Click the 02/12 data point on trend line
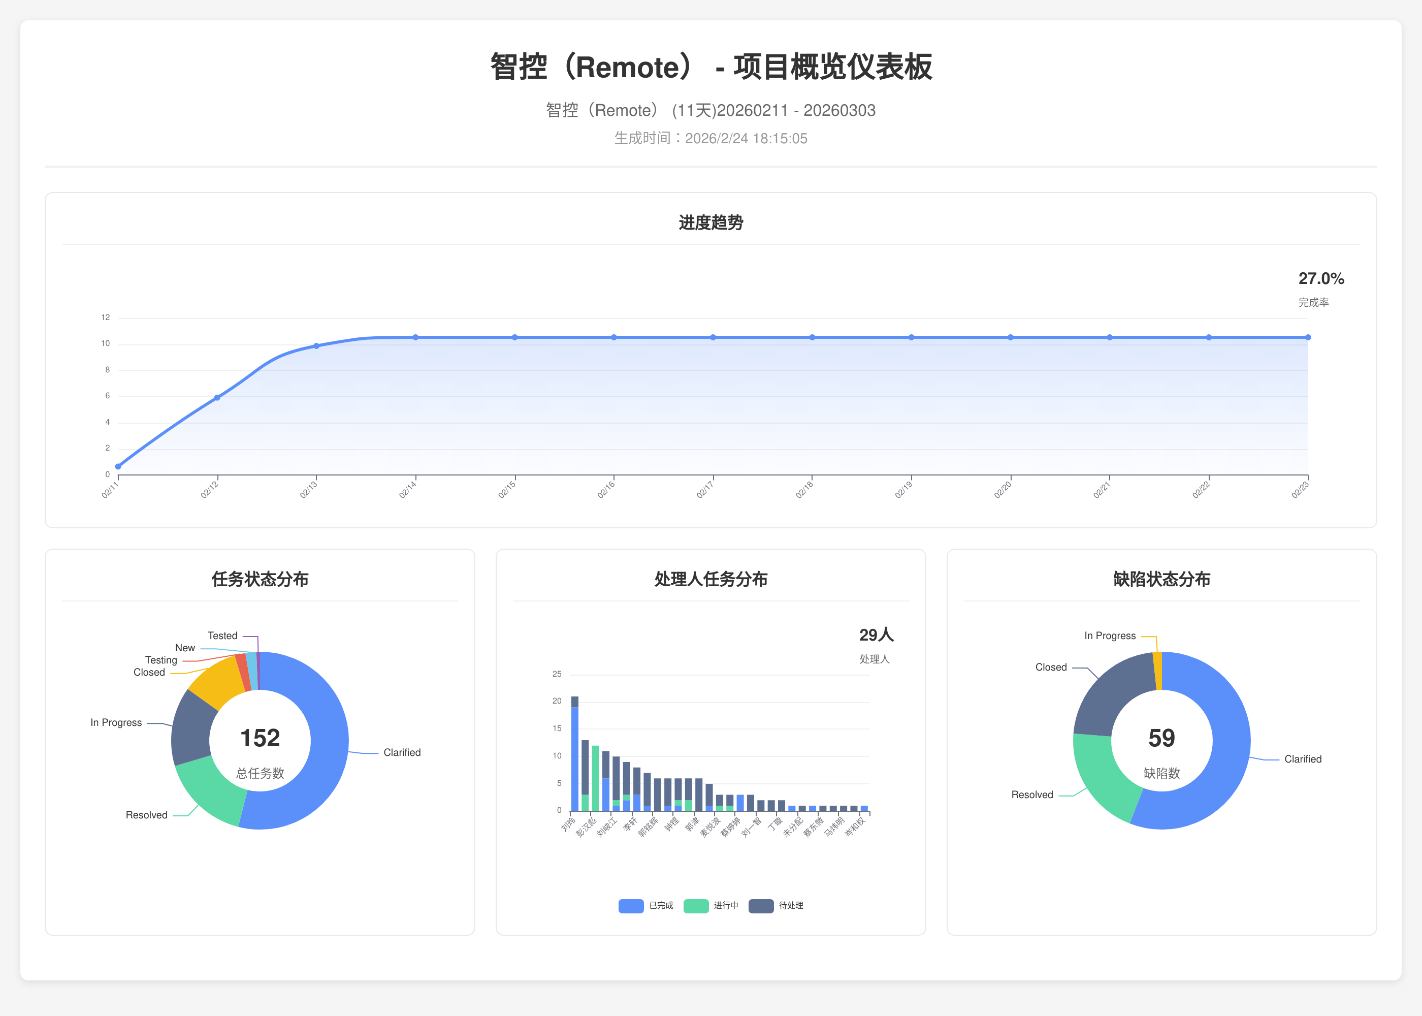This screenshot has width=1422, height=1016. point(217,397)
